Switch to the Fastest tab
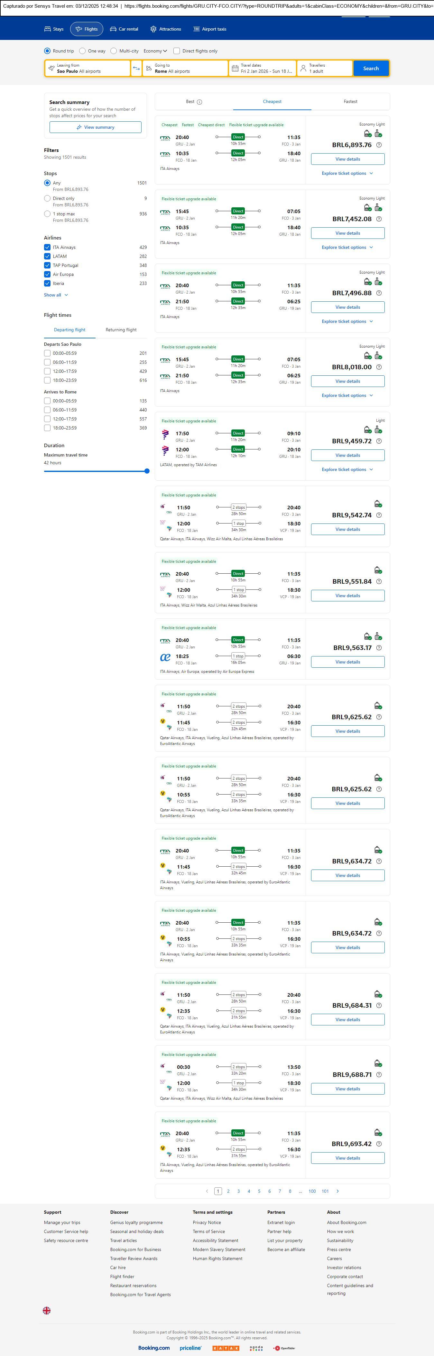434x1356 pixels. pos(350,102)
